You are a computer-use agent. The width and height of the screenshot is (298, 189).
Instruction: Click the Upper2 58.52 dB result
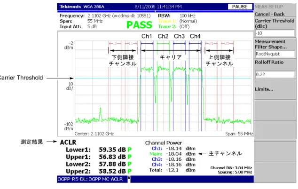(x=99, y=171)
